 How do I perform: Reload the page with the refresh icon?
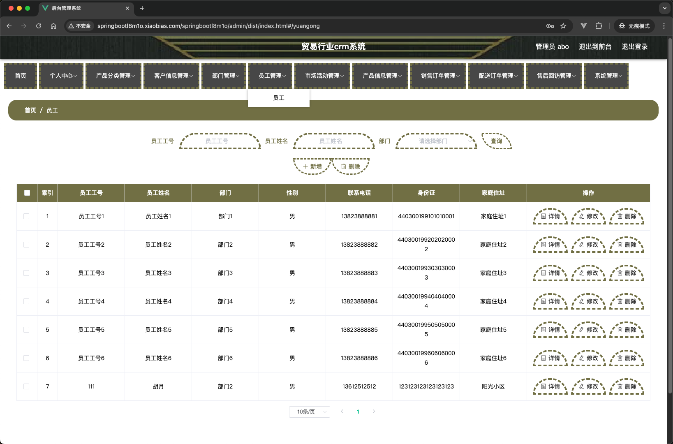[39, 26]
